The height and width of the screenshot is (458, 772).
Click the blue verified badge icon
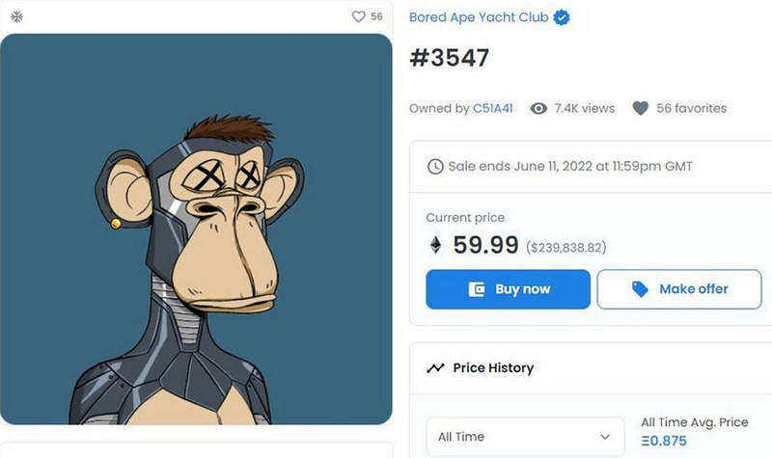pos(561,17)
